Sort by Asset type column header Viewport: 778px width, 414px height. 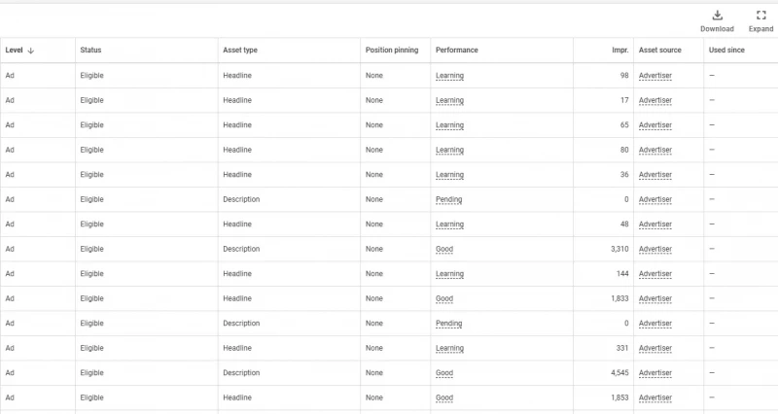(x=240, y=51)
